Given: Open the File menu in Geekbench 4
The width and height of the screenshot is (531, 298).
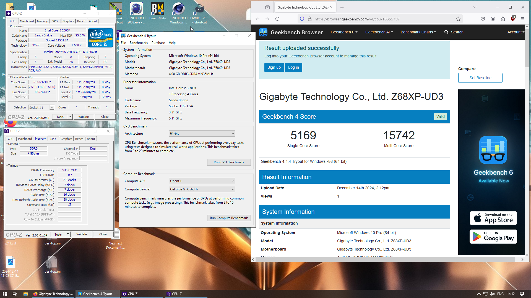Looking at the screenshot, I should 123,43.
